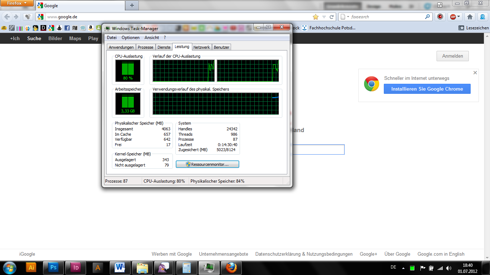Click Installieren Sie Google Chrome button

coord(427,89)
